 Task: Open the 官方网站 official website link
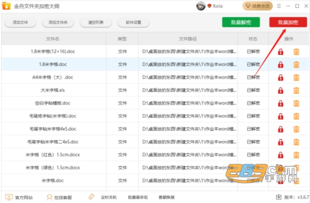click(x=19, y=197)
